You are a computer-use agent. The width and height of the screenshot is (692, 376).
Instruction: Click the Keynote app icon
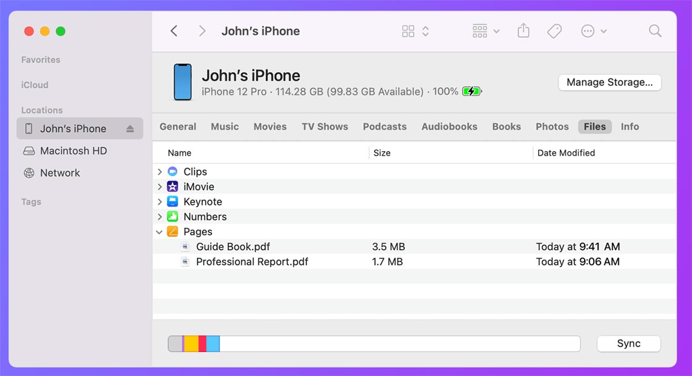click(172, 202)
